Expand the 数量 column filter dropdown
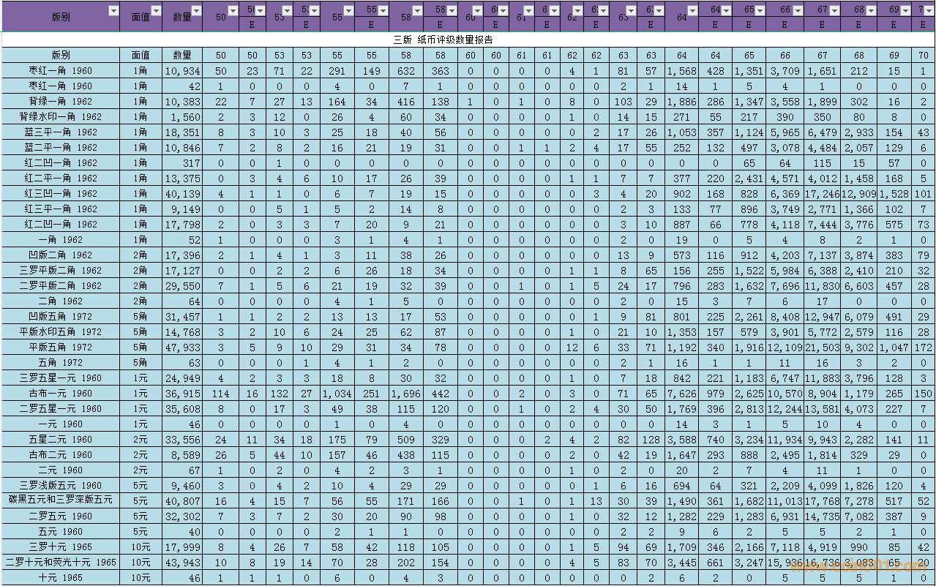The height and width of the screenshot is (586, 936). pyautogui.click(x=197, y=10)
